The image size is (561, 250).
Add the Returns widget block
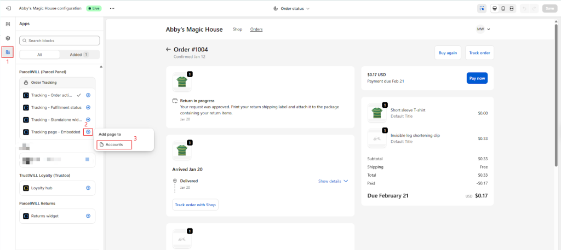point(88,216)
